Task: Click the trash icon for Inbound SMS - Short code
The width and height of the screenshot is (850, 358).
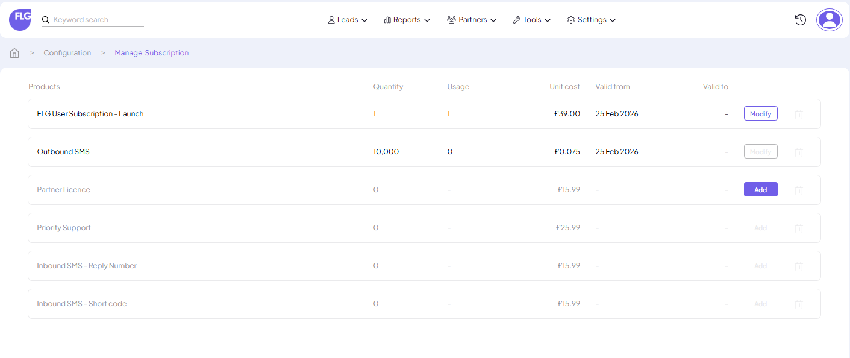Action: pyautogui.click(x=799, y=304)
